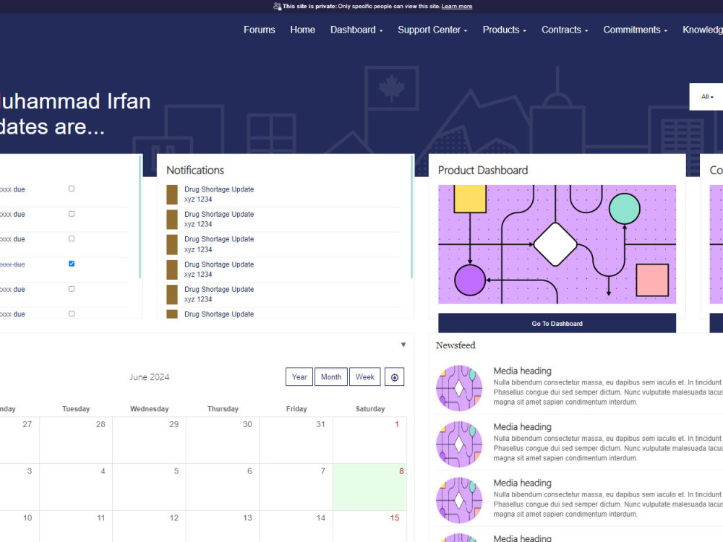Check the third 'due' task checkbox

(x=72, y=238)
